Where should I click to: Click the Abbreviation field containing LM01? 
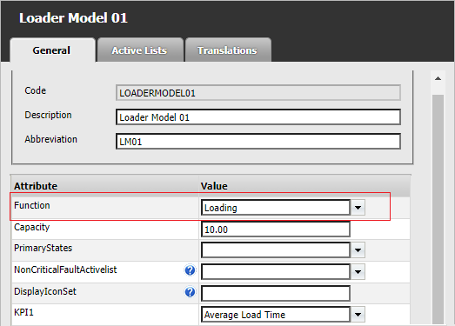tap(258, 142)
